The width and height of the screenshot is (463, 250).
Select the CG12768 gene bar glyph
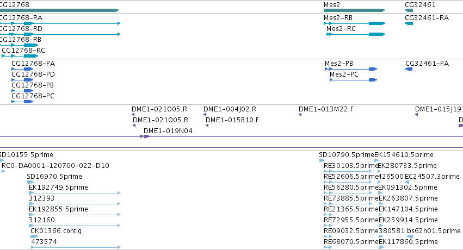coord(59,10)
